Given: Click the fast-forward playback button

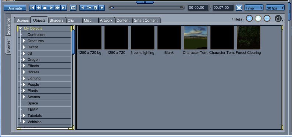Looking at the screenshot, I should 57,8.
